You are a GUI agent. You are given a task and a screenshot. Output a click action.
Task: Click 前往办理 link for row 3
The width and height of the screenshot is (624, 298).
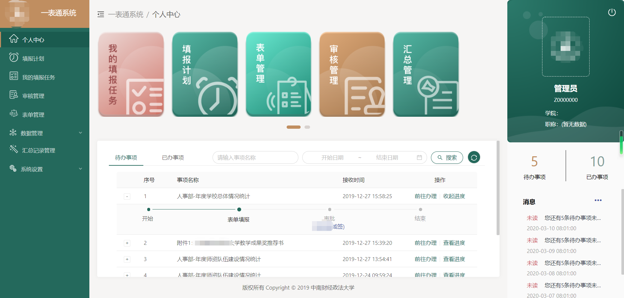(x=425, y=259)
